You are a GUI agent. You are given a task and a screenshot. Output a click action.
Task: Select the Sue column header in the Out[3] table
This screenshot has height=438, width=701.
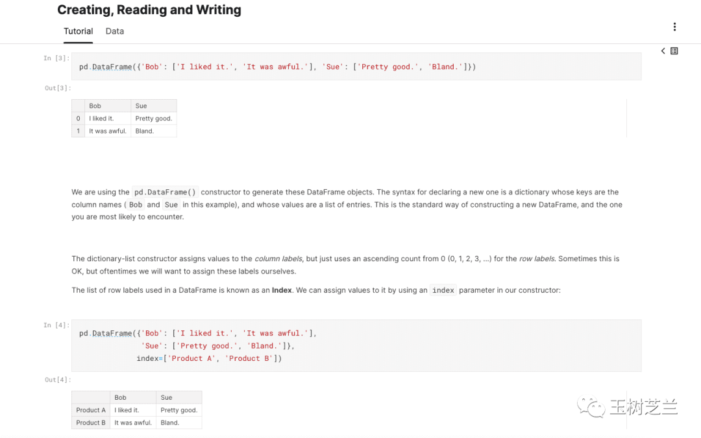tap(141, 106)
